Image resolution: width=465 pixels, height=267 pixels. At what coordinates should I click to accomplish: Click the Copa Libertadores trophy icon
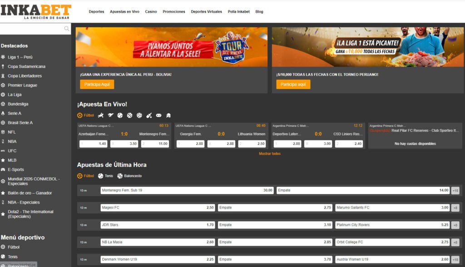[3, 76]
